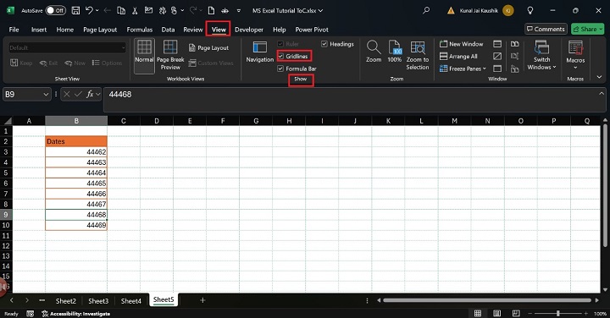Click the greyed Ruler checkbox
Viewport: 610px width, 318px height.
tap(280, 44)
